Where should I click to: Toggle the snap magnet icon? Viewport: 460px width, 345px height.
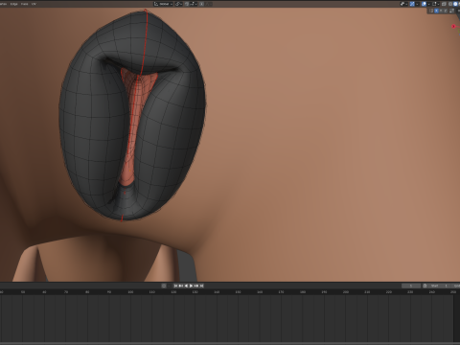[187, 4]
